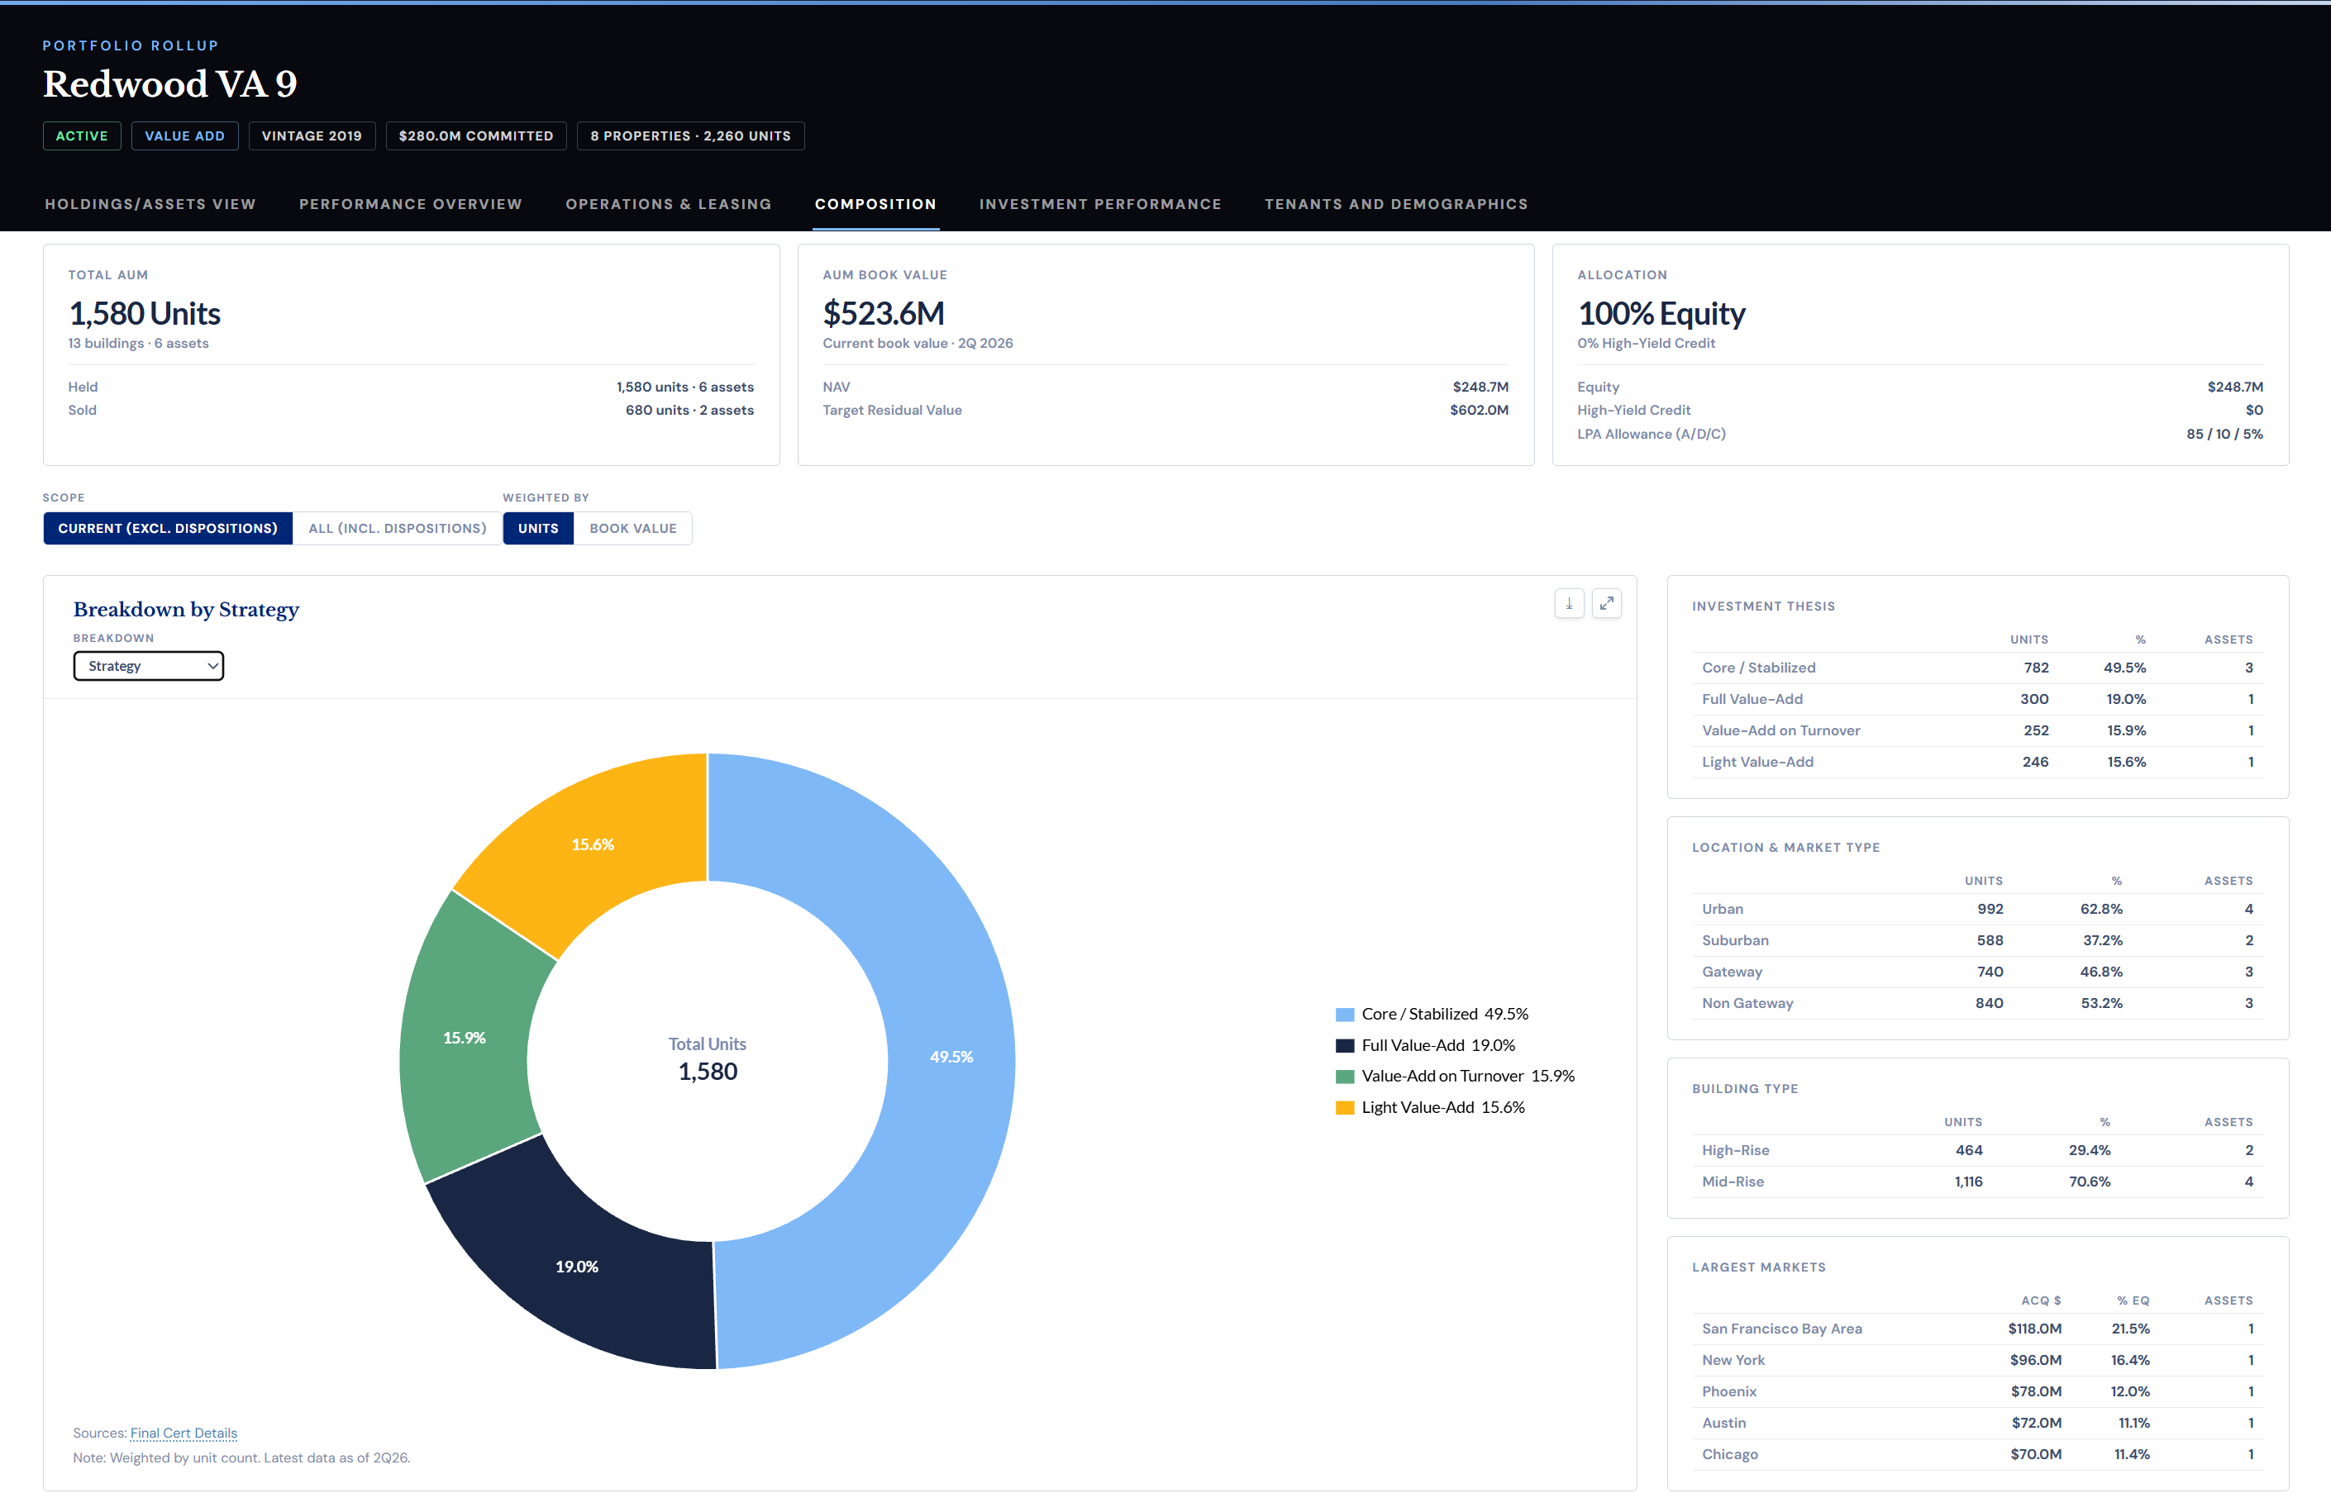
Task: Select the 15.6% yellow donut slice
Action: [593, 844]
